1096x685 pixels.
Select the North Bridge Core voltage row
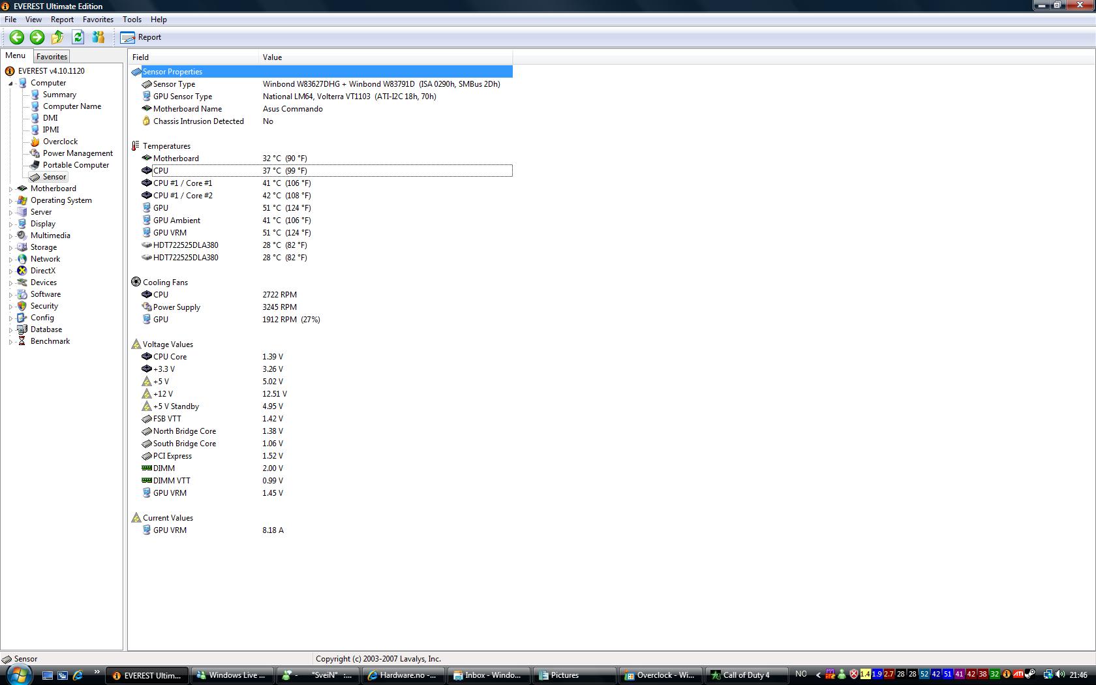click(321, 431)
